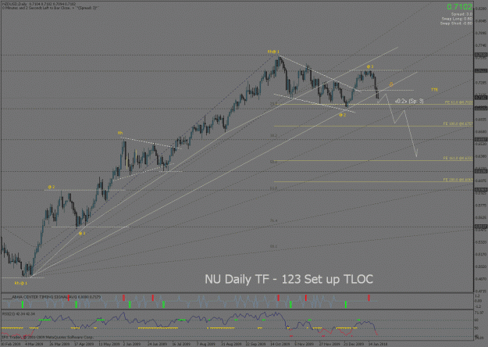
Task: Click the '10 Feb 2009' date axis label
Action: point(11,344)
